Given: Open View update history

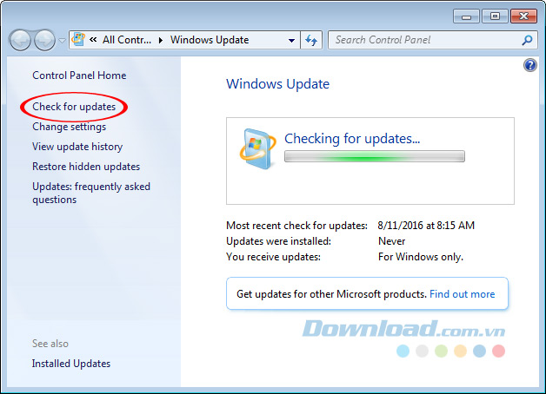Looking at the screenshot, I should (77, 147).
